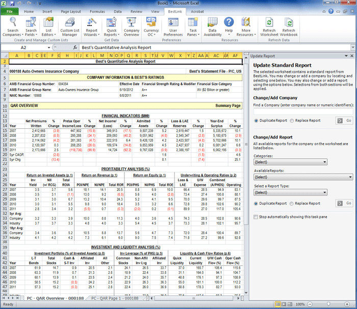
Task: Go to first sheet with tab navigation arrow
Action: [x=4, y=298]
